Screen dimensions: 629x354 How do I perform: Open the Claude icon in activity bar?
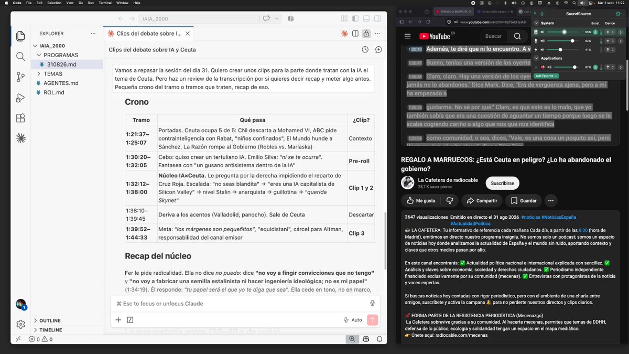20,138
